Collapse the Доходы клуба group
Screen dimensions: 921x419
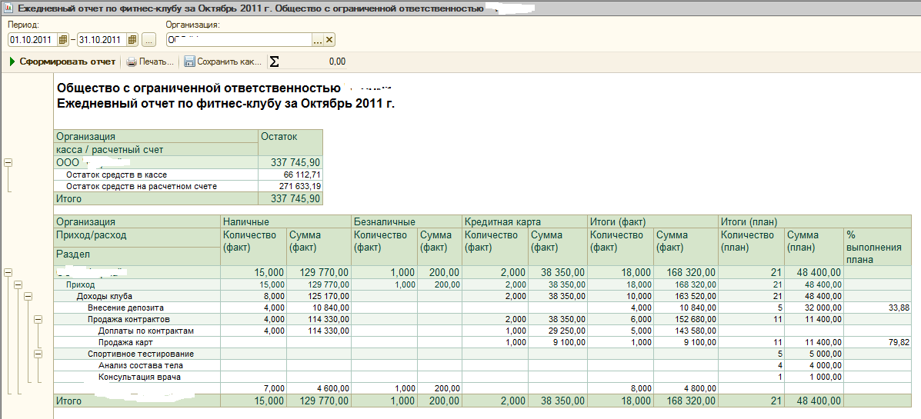28,296
